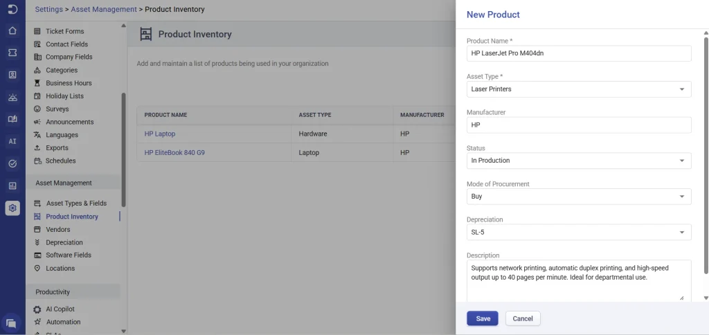Open the bug/alerts icon in left rail

coord(12,97)
